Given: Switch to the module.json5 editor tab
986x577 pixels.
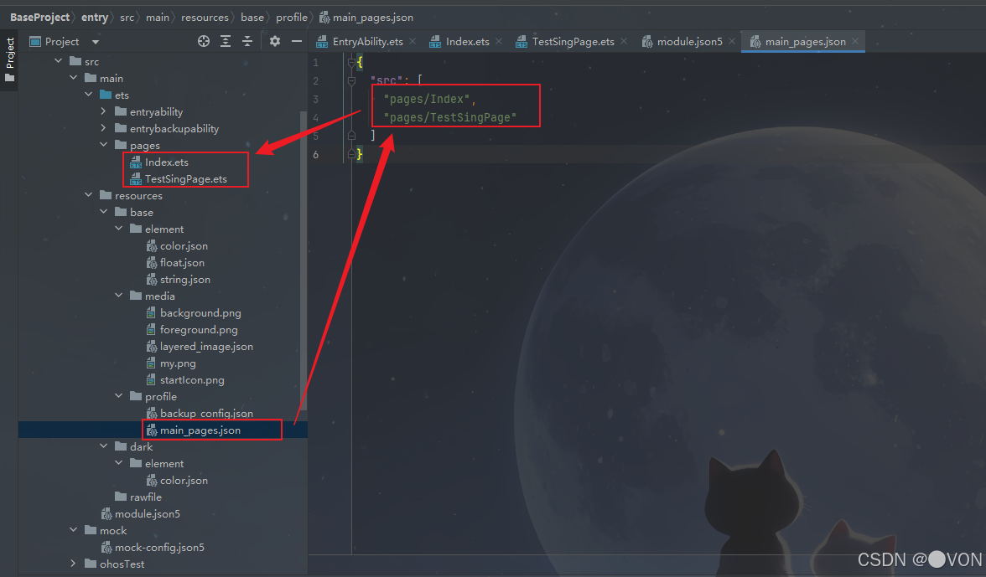Looking at the screenshot, I should point(689,41).
